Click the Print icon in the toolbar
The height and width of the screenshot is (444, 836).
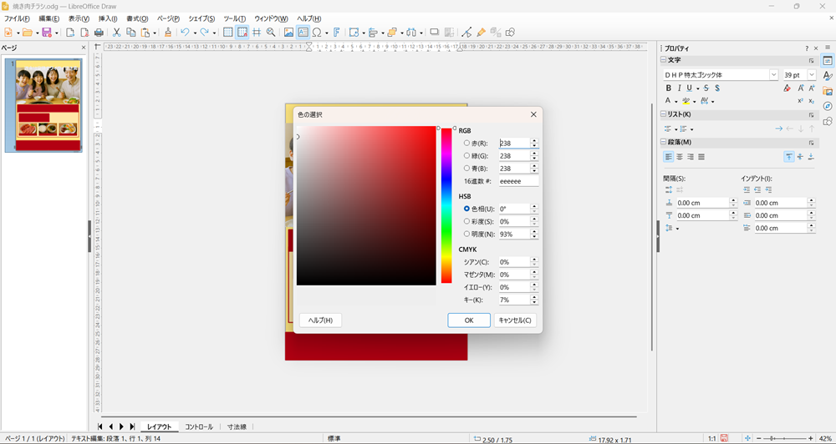(99, 32)
